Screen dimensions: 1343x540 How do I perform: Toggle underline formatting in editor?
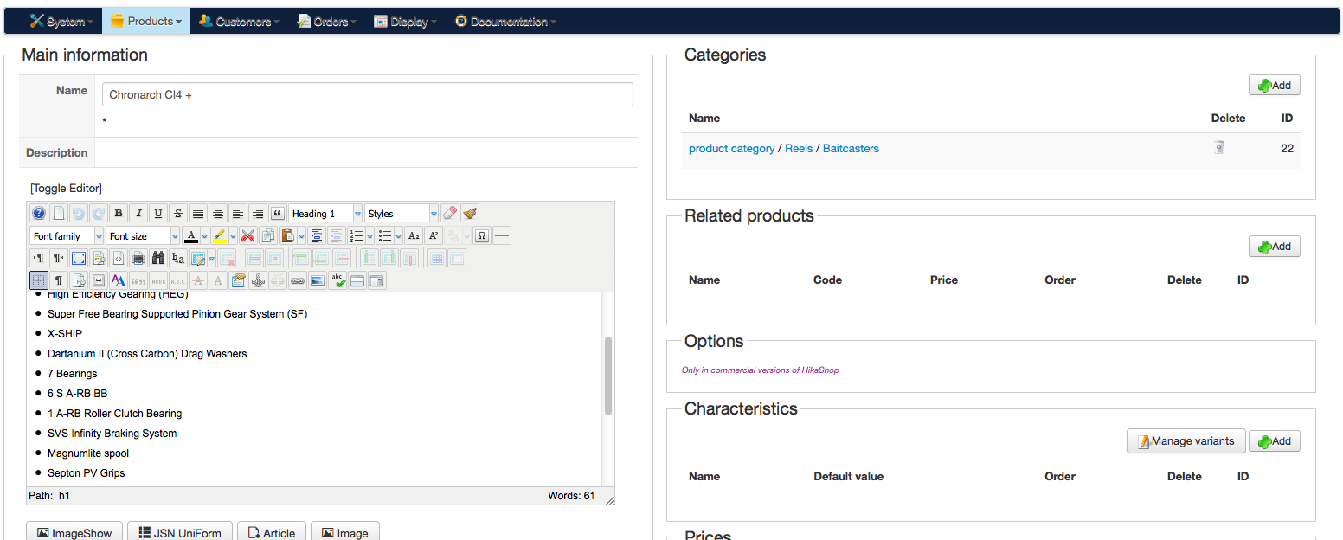[x=158, y=214]
